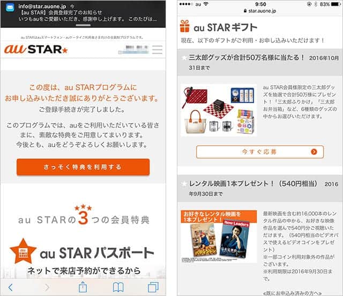Tap the star icon before レンタル映画 heading
Image resolution: width=343 pixels, height=296 pixels.
184,184
